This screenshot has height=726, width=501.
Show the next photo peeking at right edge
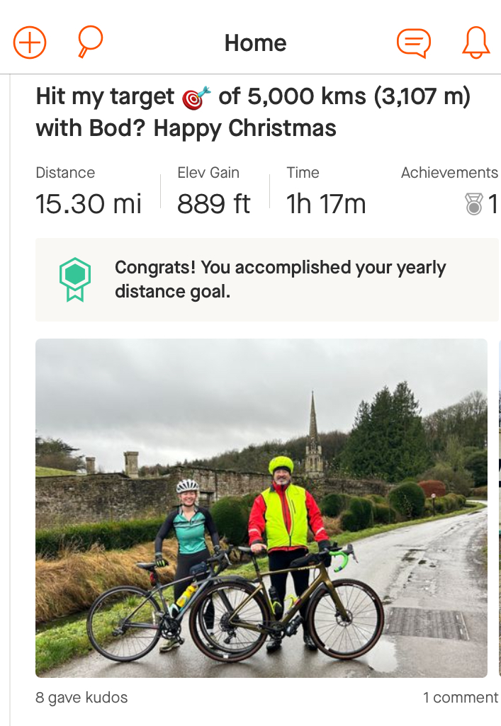(x=499, y=508)
